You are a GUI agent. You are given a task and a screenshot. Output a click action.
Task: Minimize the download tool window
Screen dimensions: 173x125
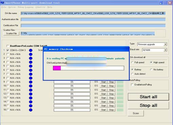point(161,3)
